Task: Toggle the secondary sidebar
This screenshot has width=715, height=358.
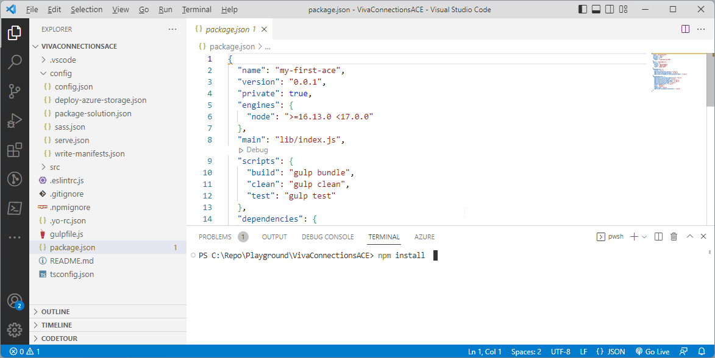Action: click(609, 9)
